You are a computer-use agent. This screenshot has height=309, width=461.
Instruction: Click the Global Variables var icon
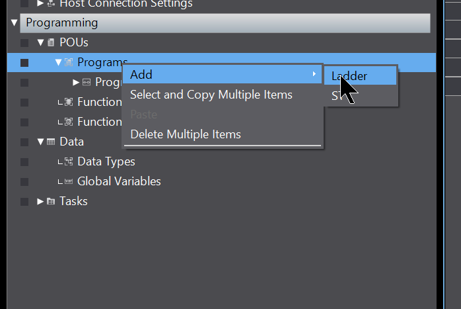tap(69, 181)
